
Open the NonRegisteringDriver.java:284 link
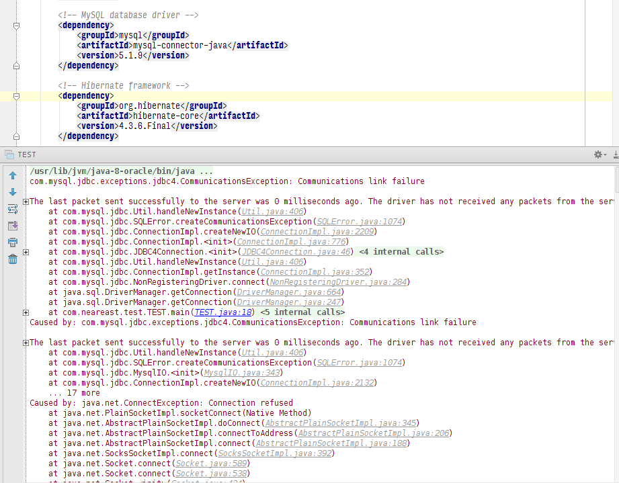tap(338, 282)
